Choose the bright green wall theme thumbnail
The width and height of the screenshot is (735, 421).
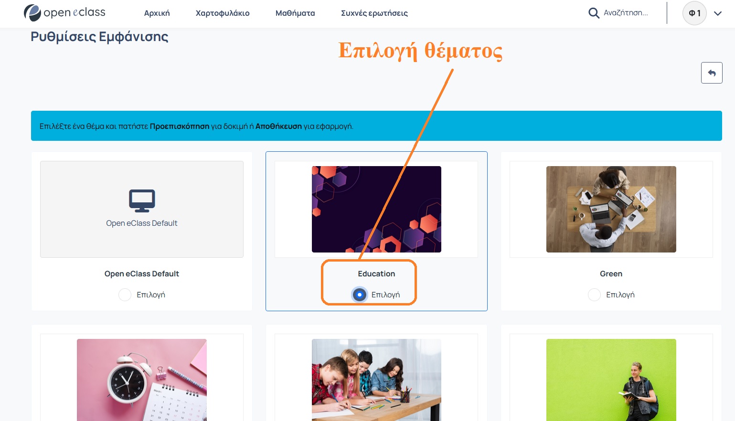click(611, 379)
